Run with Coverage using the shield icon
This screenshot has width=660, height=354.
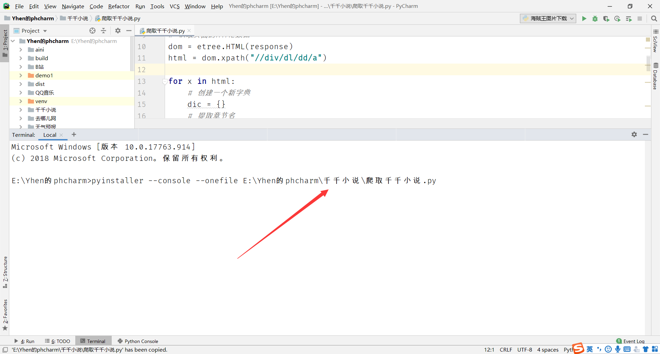click(x=606, y=19)
